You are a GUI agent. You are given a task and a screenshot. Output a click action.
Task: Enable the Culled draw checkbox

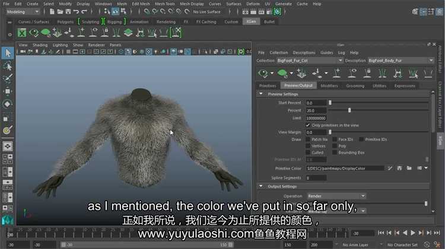click(x=307, y=153)
